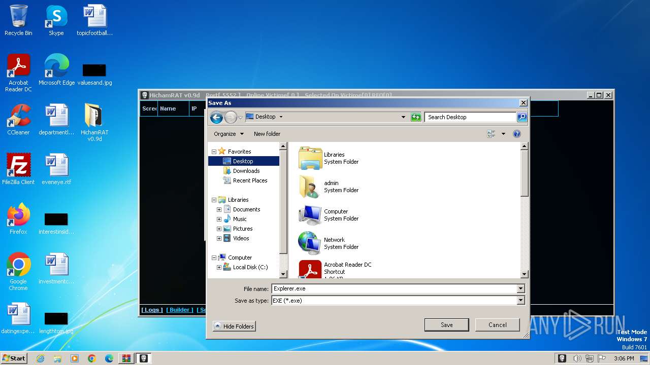Select the CCleaner desktop shortcut
Image resolution: width=650 pixels, height=365 pixels.
pyautogui.click(x=18, y=120)
